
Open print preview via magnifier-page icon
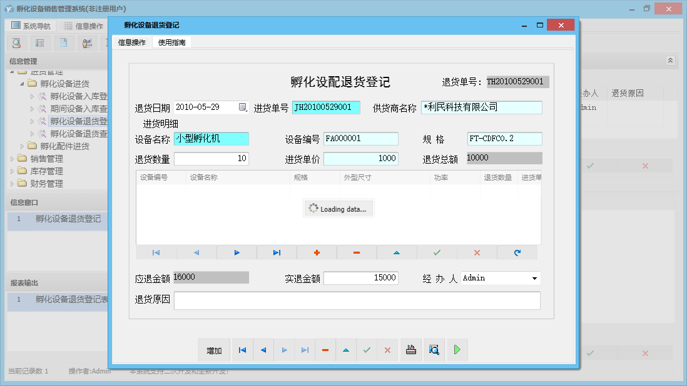434,350
